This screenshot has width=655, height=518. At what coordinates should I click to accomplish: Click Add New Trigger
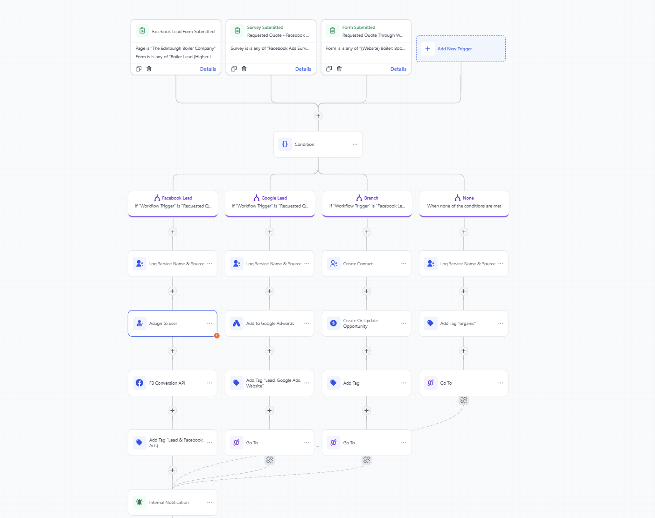coord(460,48)
